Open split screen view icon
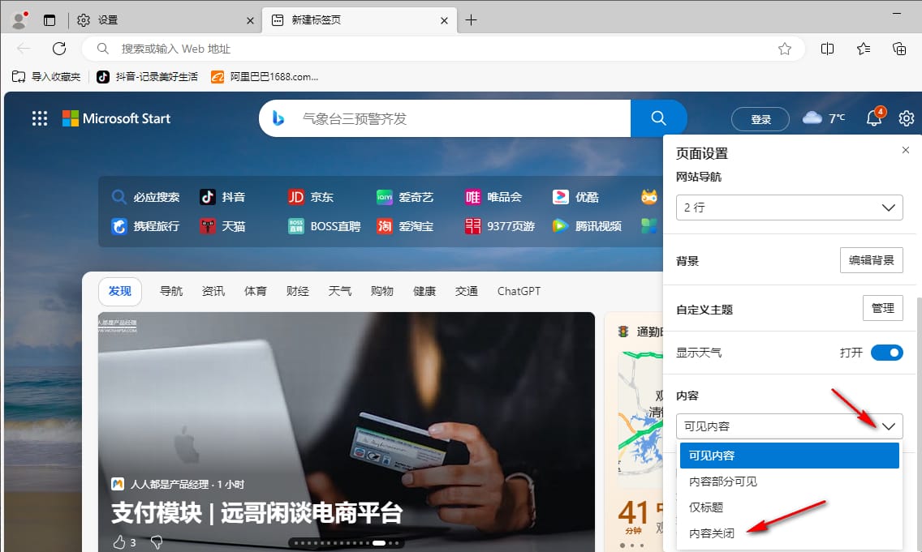 (827, 49)
